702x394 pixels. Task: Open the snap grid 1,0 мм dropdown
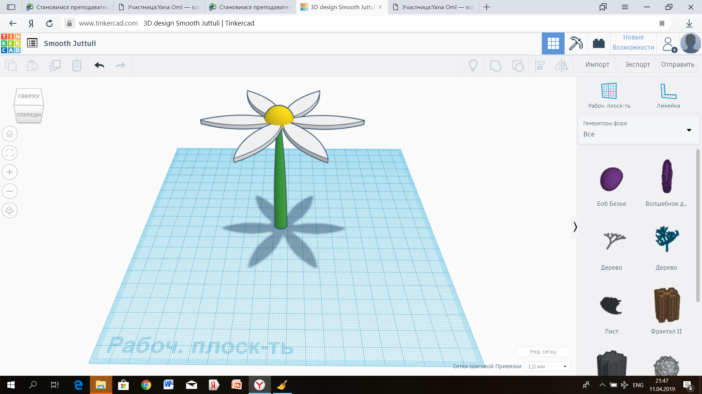547,366
